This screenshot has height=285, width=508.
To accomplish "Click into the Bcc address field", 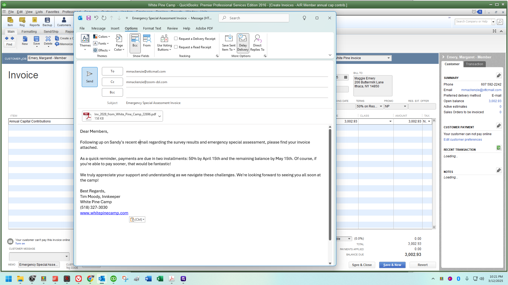I will [227, 93].
